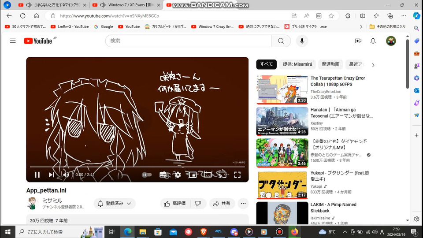Image resolution: width=423 pixels, height=238 pixels.
Task: Open File Explorer from the taskbar
Action: 142,232
